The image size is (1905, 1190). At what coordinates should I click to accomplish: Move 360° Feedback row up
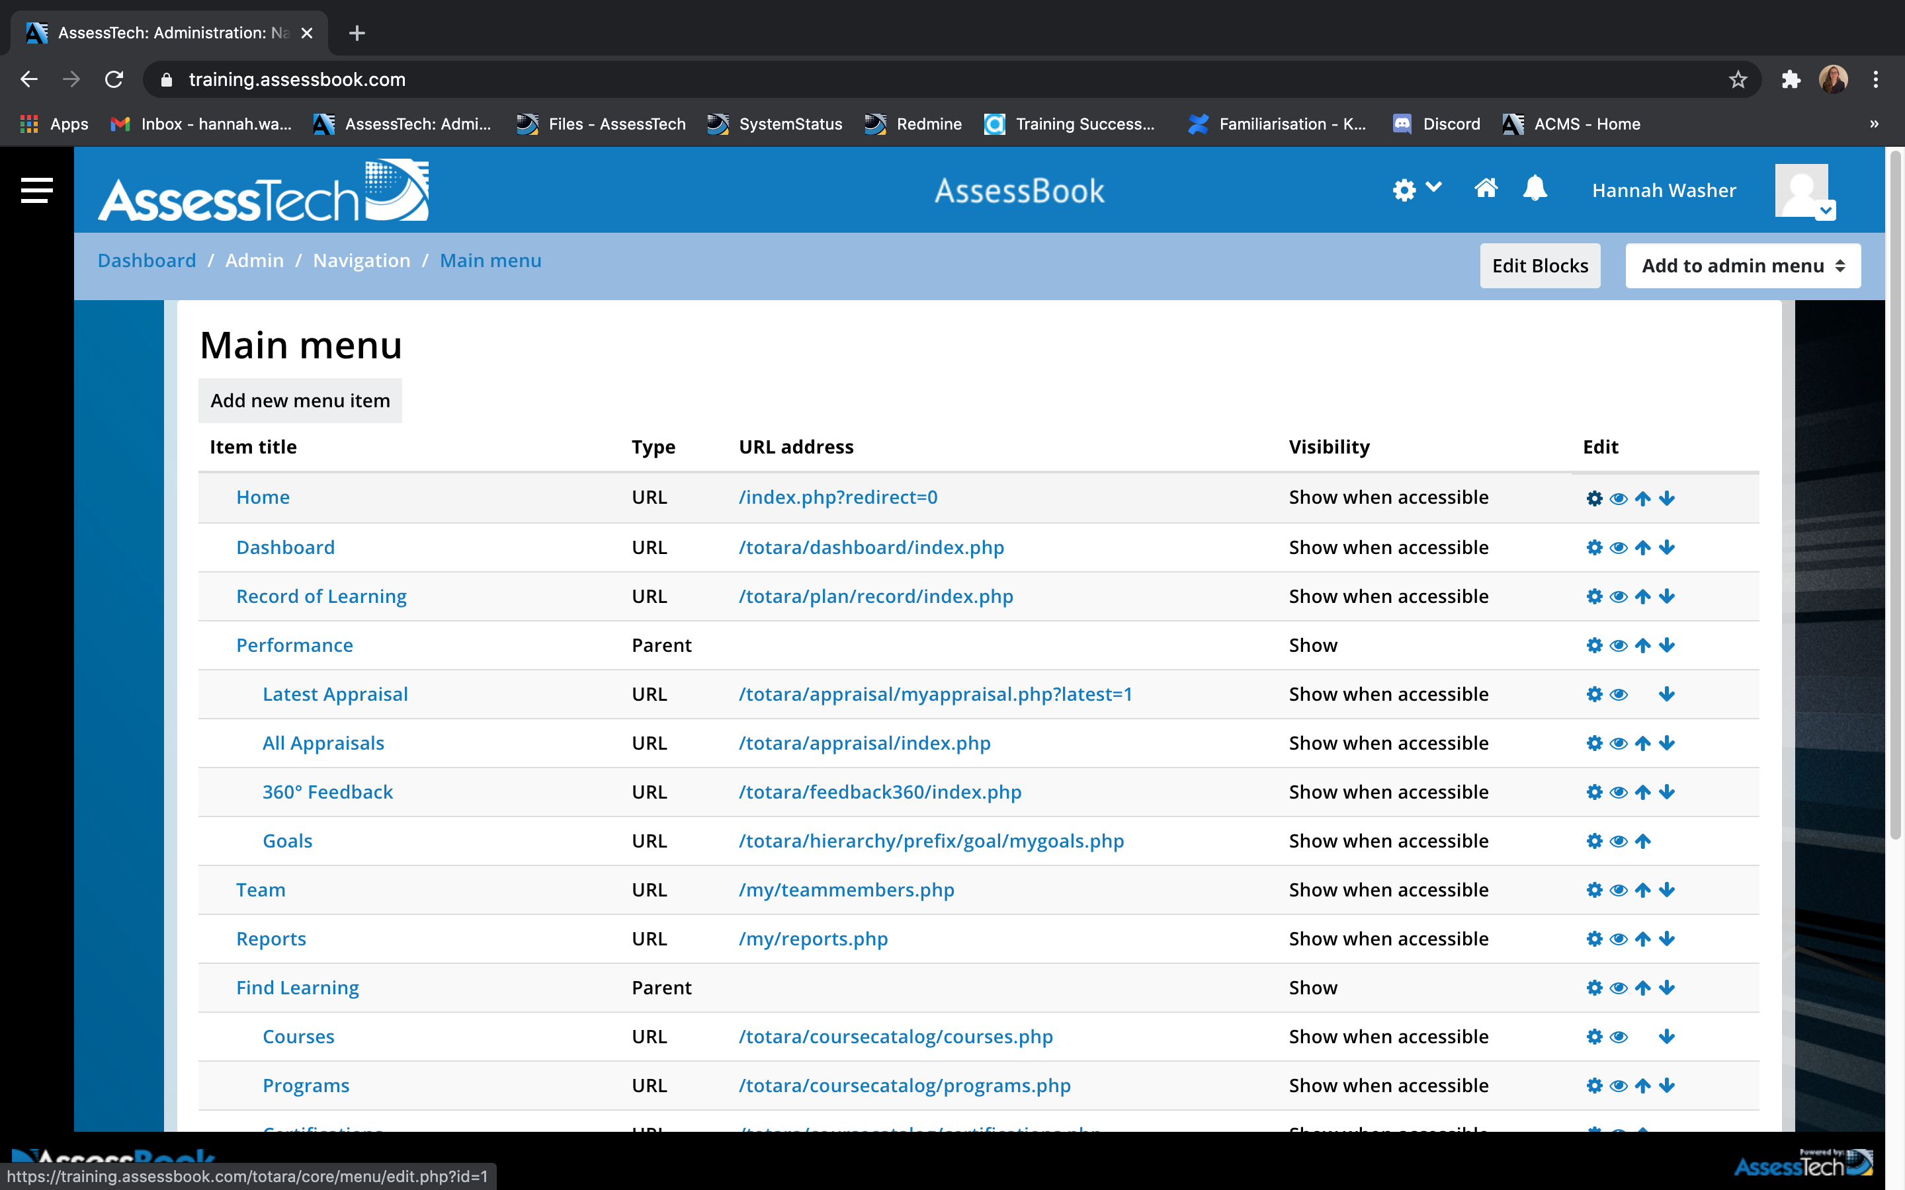point(1643,792)
